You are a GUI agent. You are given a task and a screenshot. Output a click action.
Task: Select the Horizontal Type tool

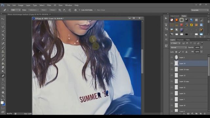point(3,80)
